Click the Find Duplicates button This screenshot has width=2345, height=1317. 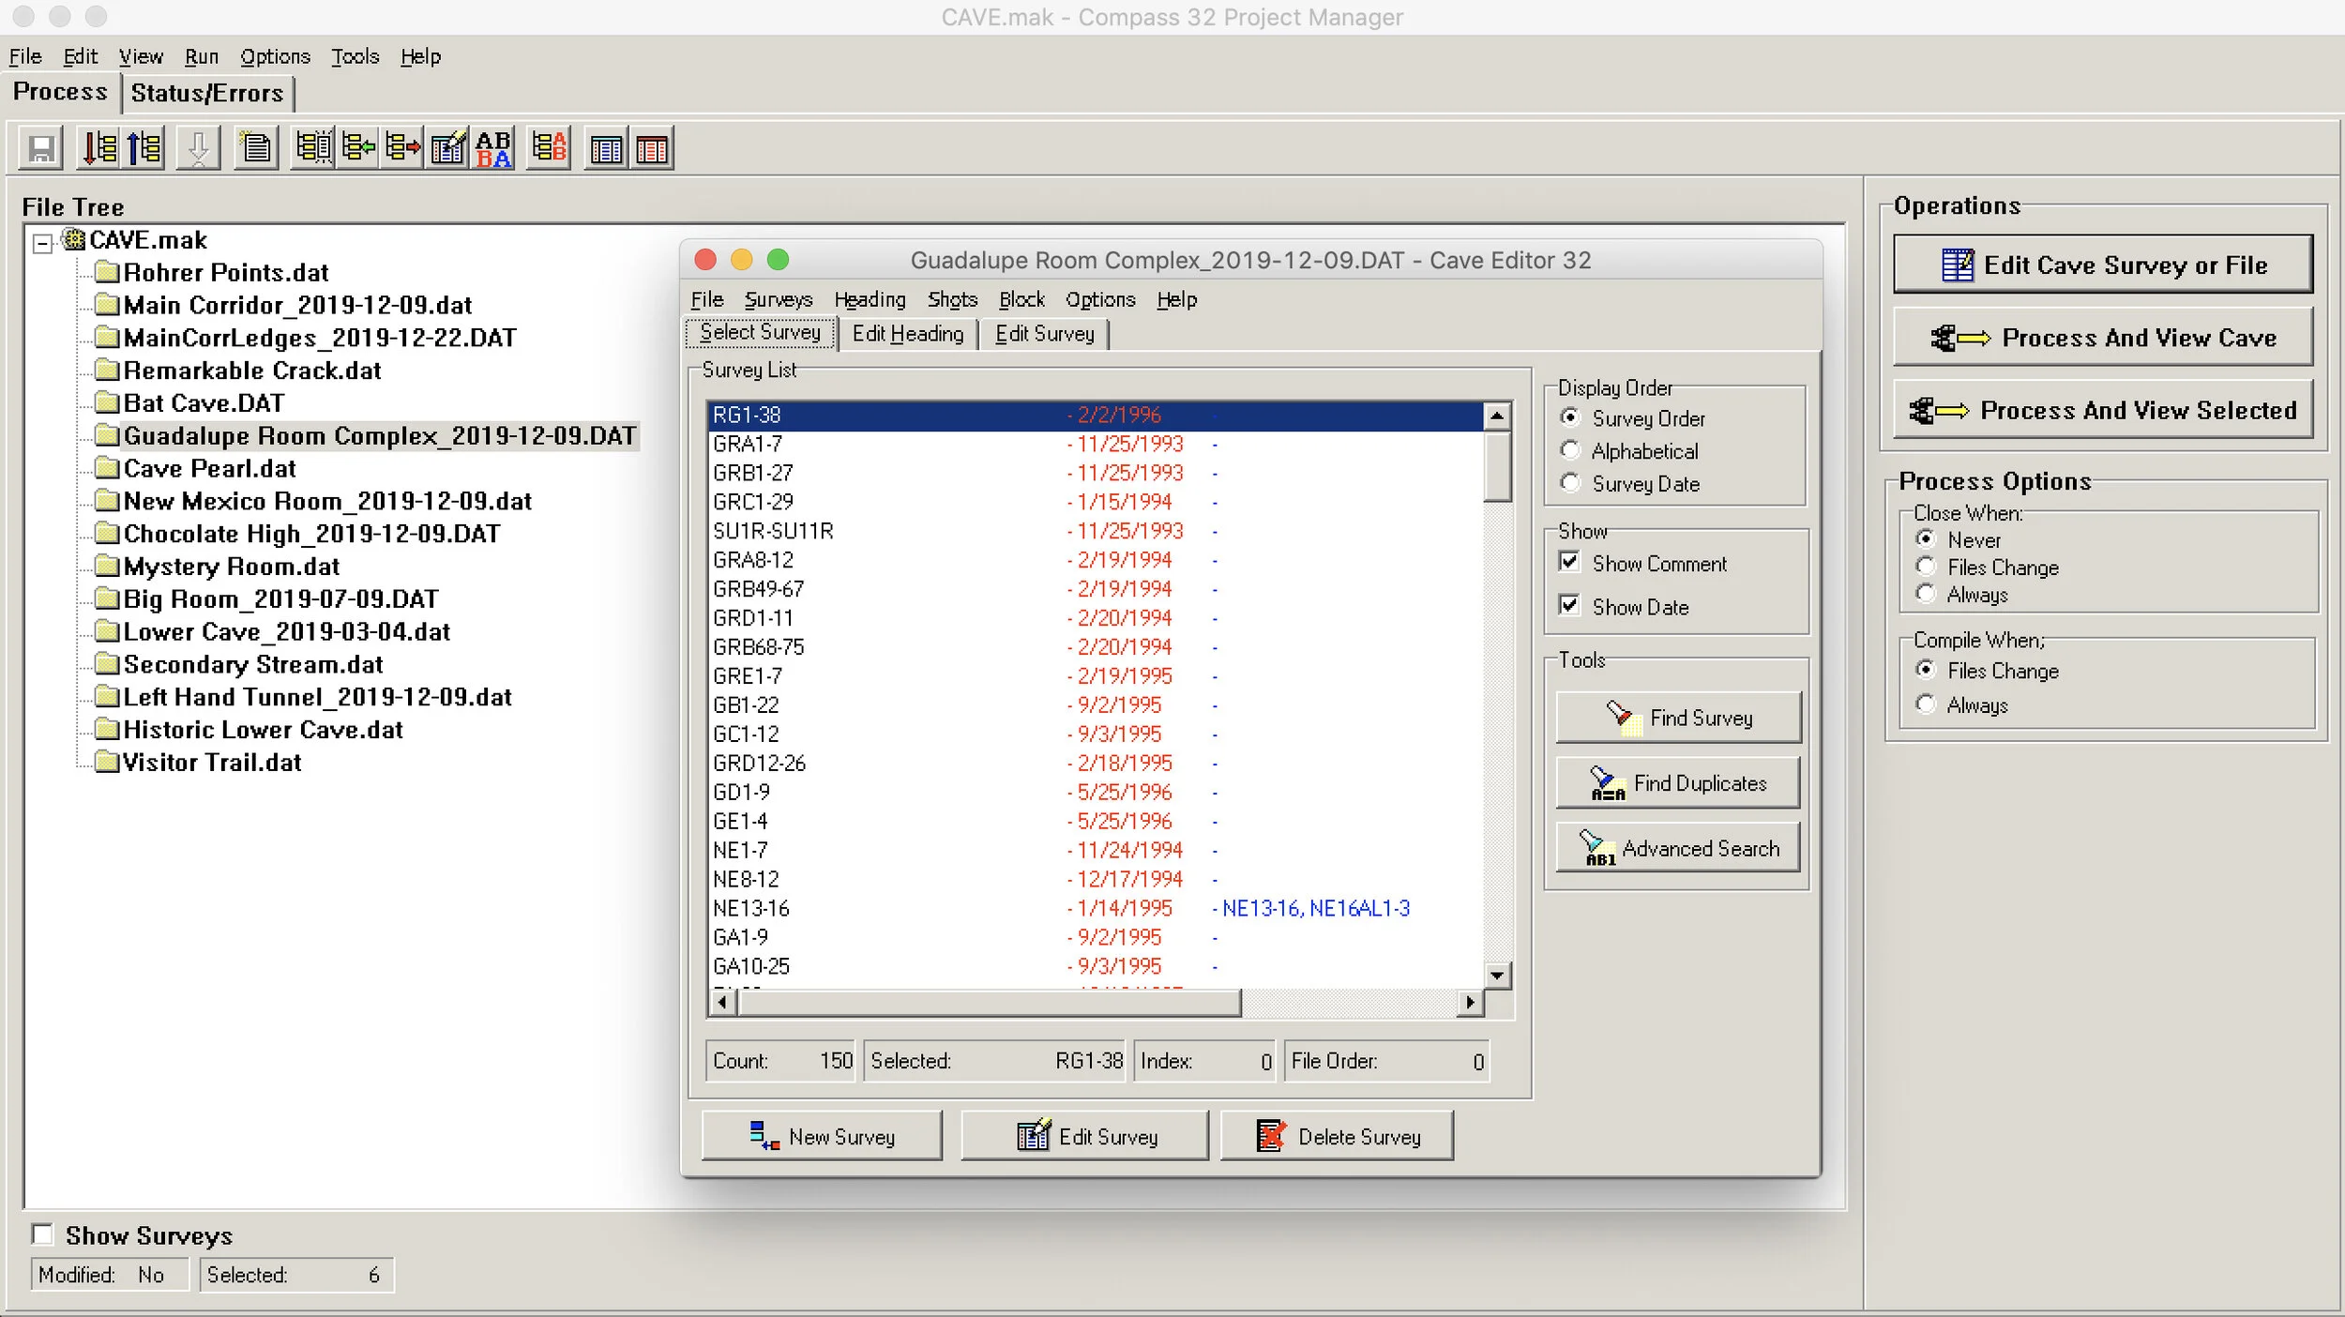click(1677, 783)
